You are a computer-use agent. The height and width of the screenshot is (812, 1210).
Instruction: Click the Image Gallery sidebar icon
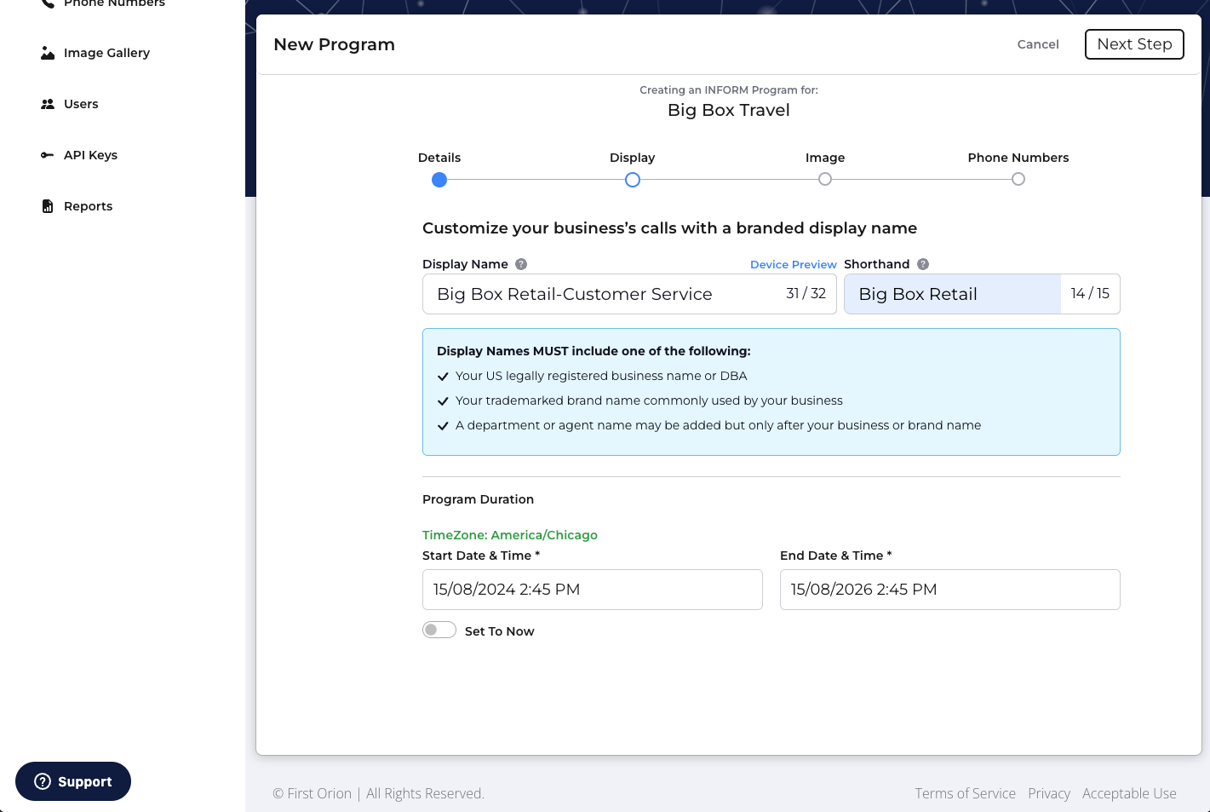click(48, 53)
